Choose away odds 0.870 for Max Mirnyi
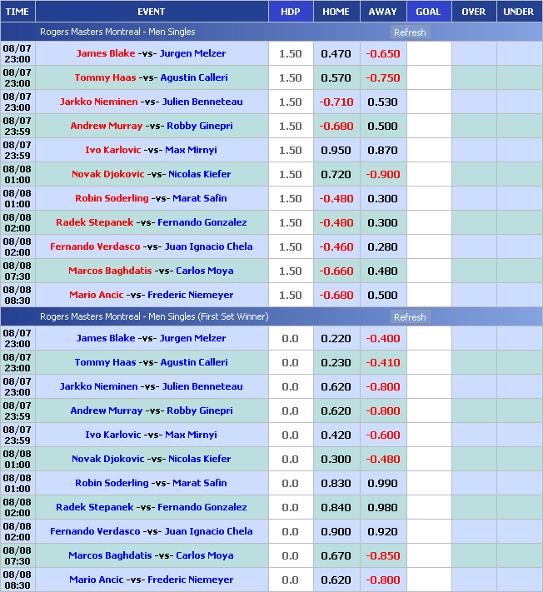The height and width of the screenshot is (592, 543). click(382, 151)
